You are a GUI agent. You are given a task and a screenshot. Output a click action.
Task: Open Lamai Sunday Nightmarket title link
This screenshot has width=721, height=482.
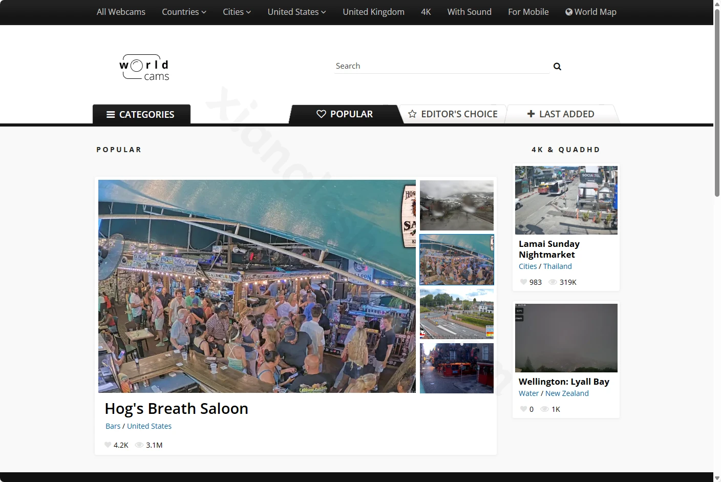[x=549, y=249]
